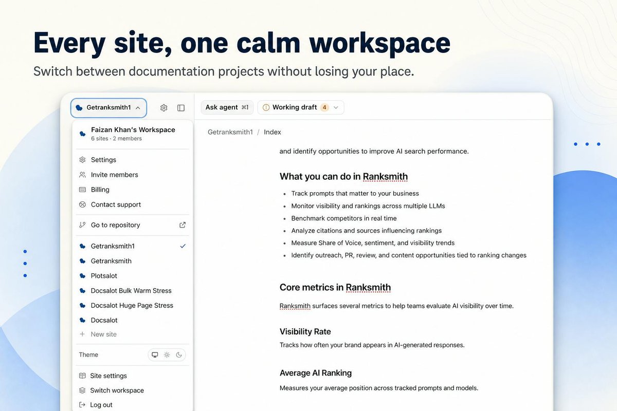Click the Visibility Rate heading
The width and height of the screenshot is (617, 411).
(x=305, y=331)
